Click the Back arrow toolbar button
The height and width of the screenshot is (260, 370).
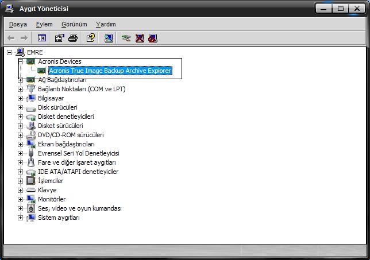(11, 38)
